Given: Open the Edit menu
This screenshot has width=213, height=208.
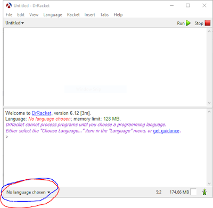Looking at the screenshot, I should pos(21,15).
